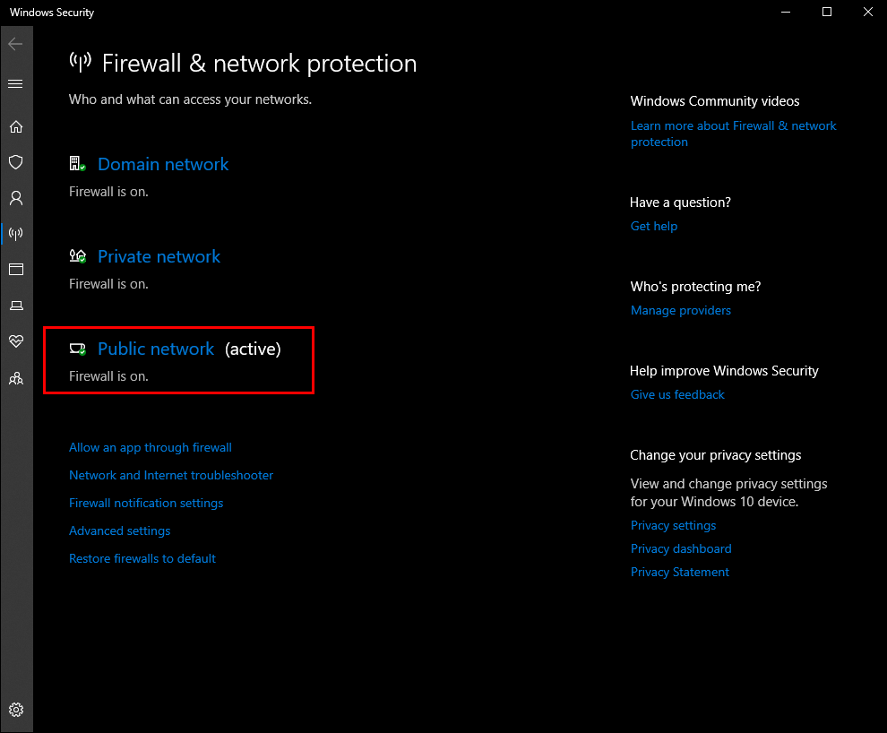Screen dimensions: 887x733
Task: Open Settings gear in the sidebar
Action: [x=15, y=710]
